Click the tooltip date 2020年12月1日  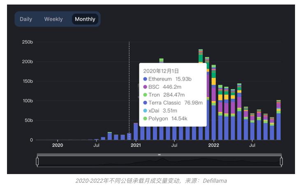(x=161, y=71)
